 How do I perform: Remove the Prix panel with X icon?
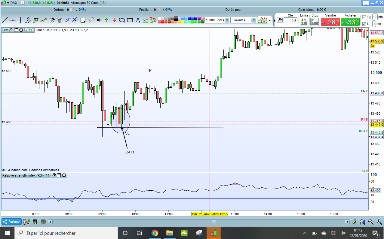click(21, 30)
